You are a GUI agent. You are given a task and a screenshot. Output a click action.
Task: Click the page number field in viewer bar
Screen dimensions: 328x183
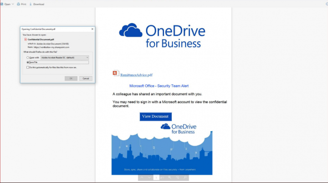156,178
